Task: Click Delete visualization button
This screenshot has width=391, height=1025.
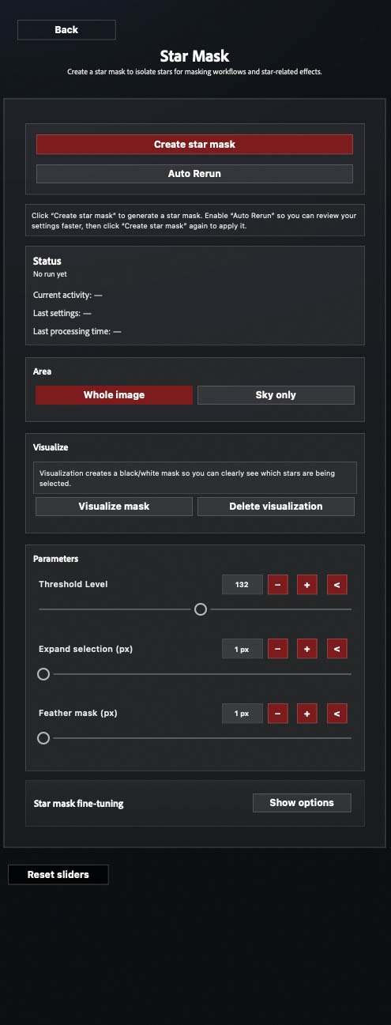Action: coord(276,507)
